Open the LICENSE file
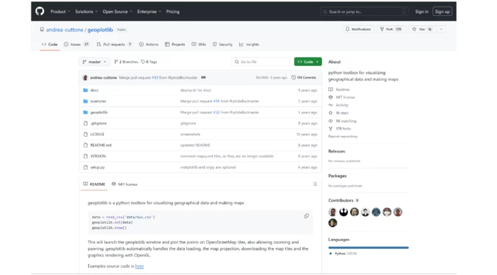497x275 pixels. 98,135
